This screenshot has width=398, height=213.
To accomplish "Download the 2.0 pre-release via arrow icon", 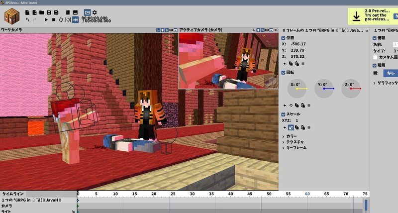I will (x=356, y=16).
